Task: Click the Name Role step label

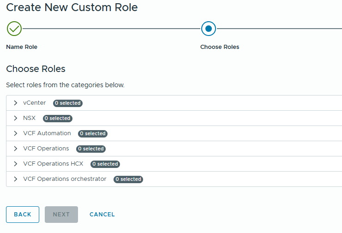Action: point(22,47)
